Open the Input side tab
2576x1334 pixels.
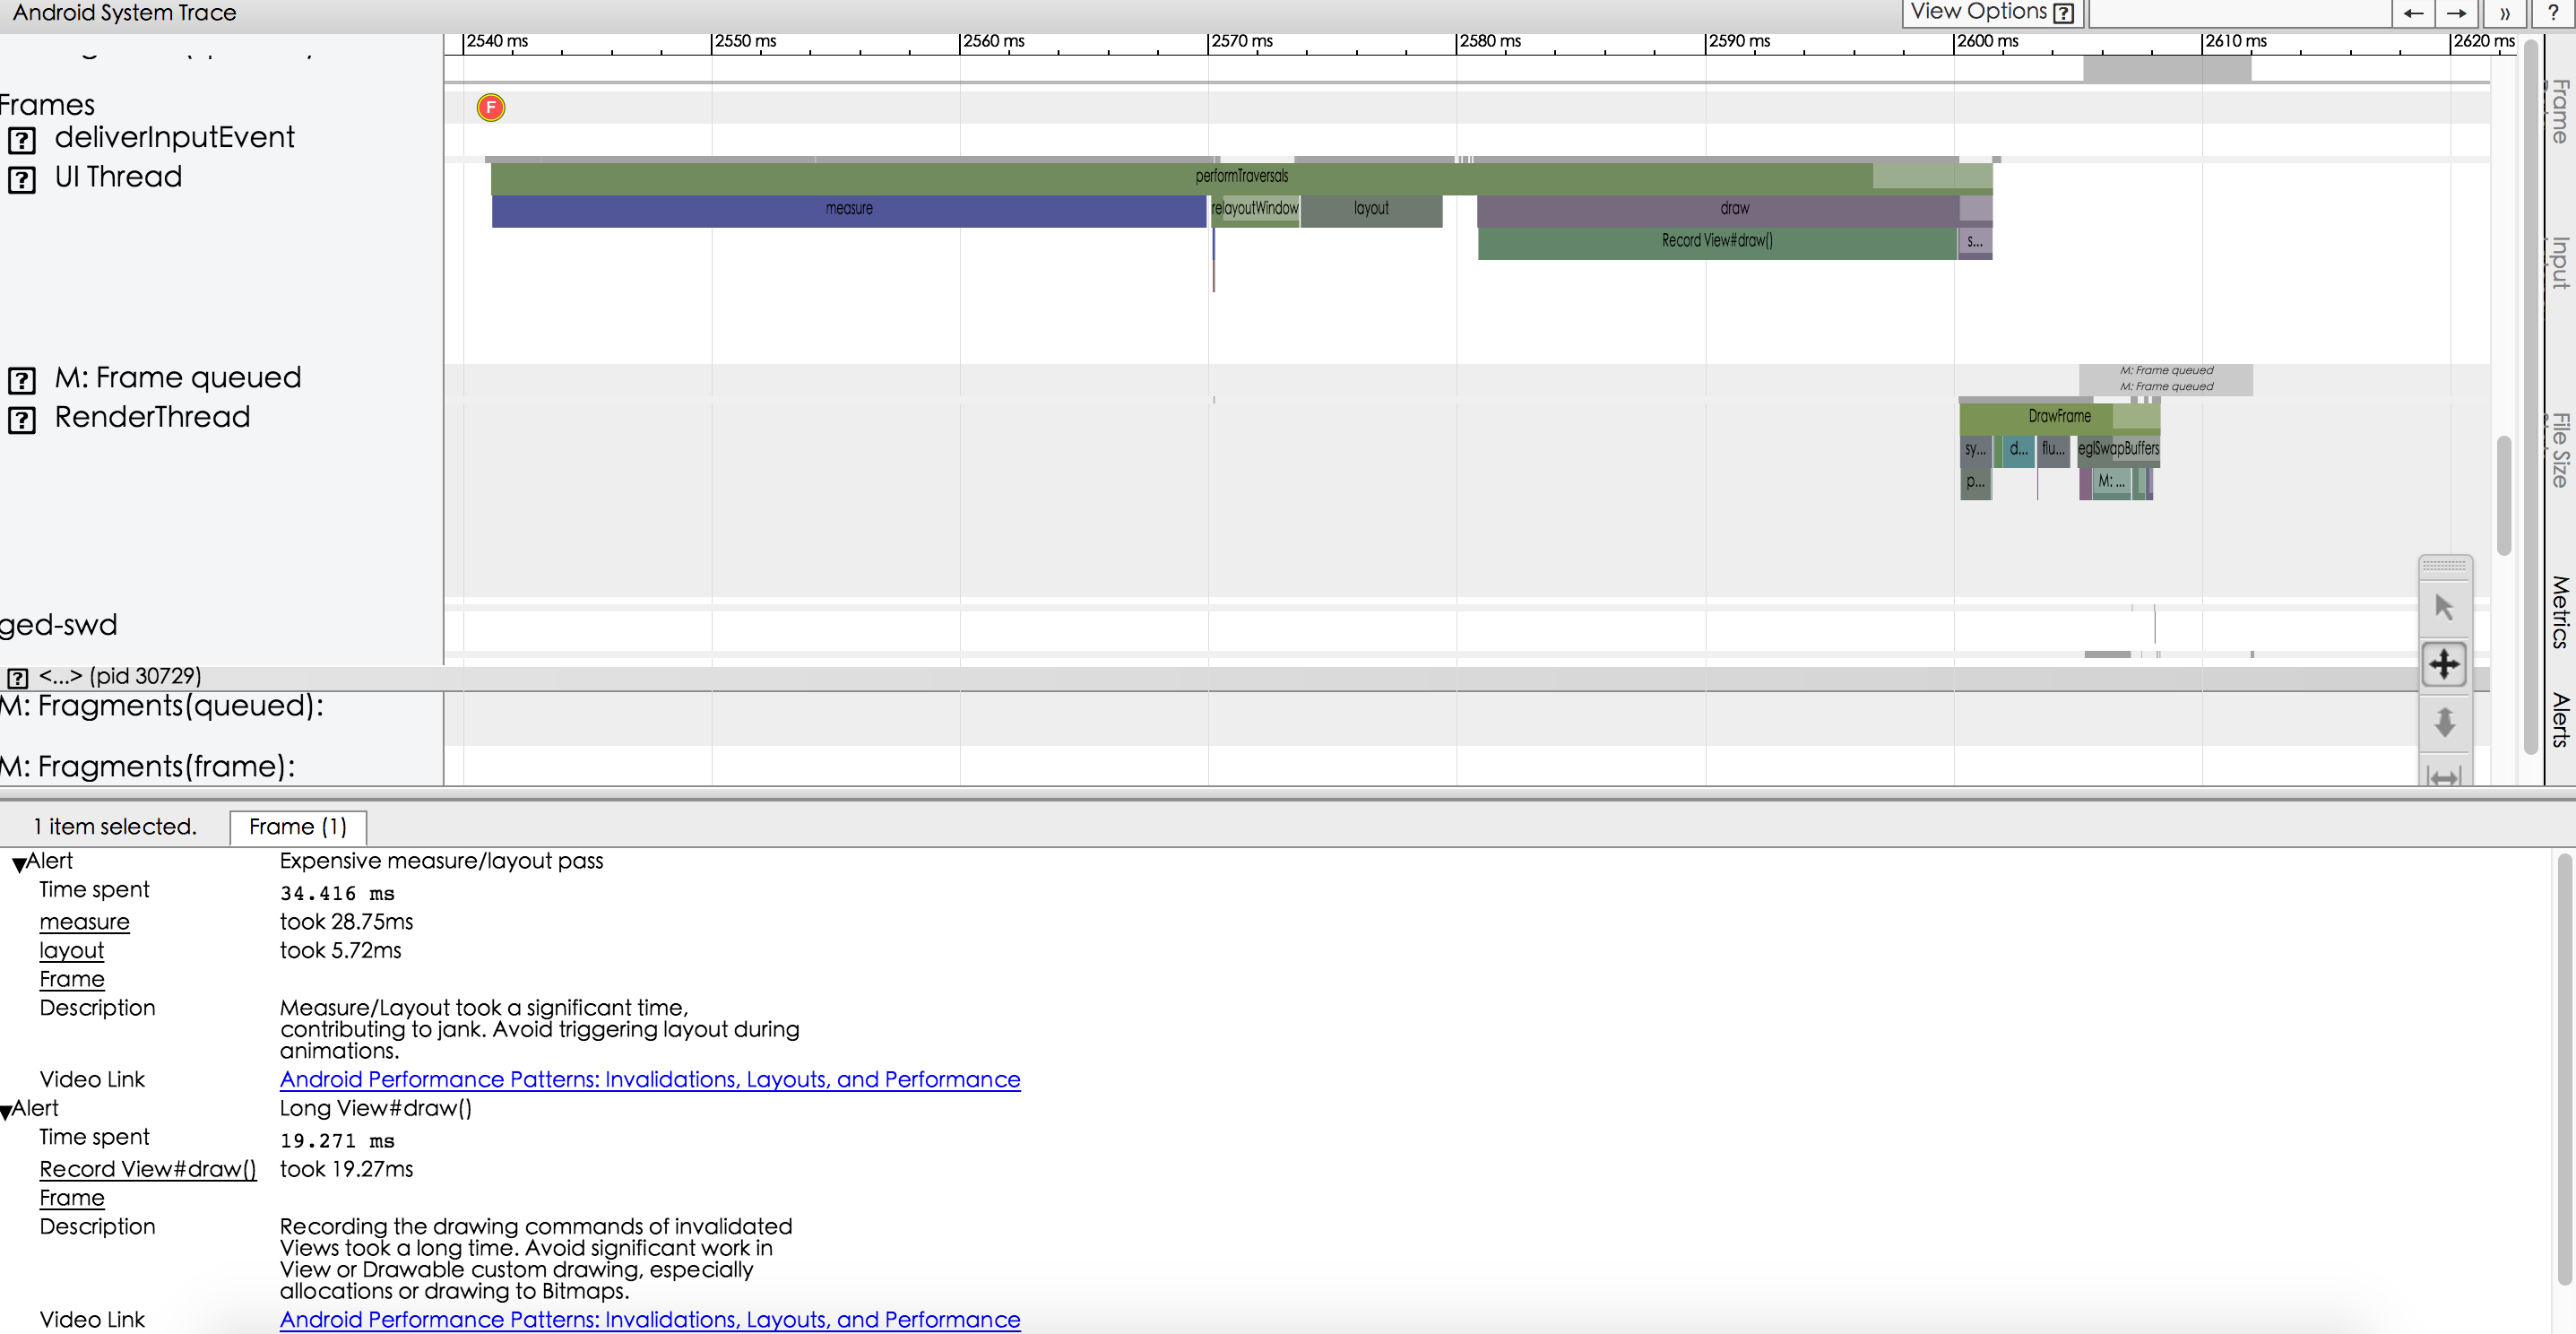pos(2560,263)
